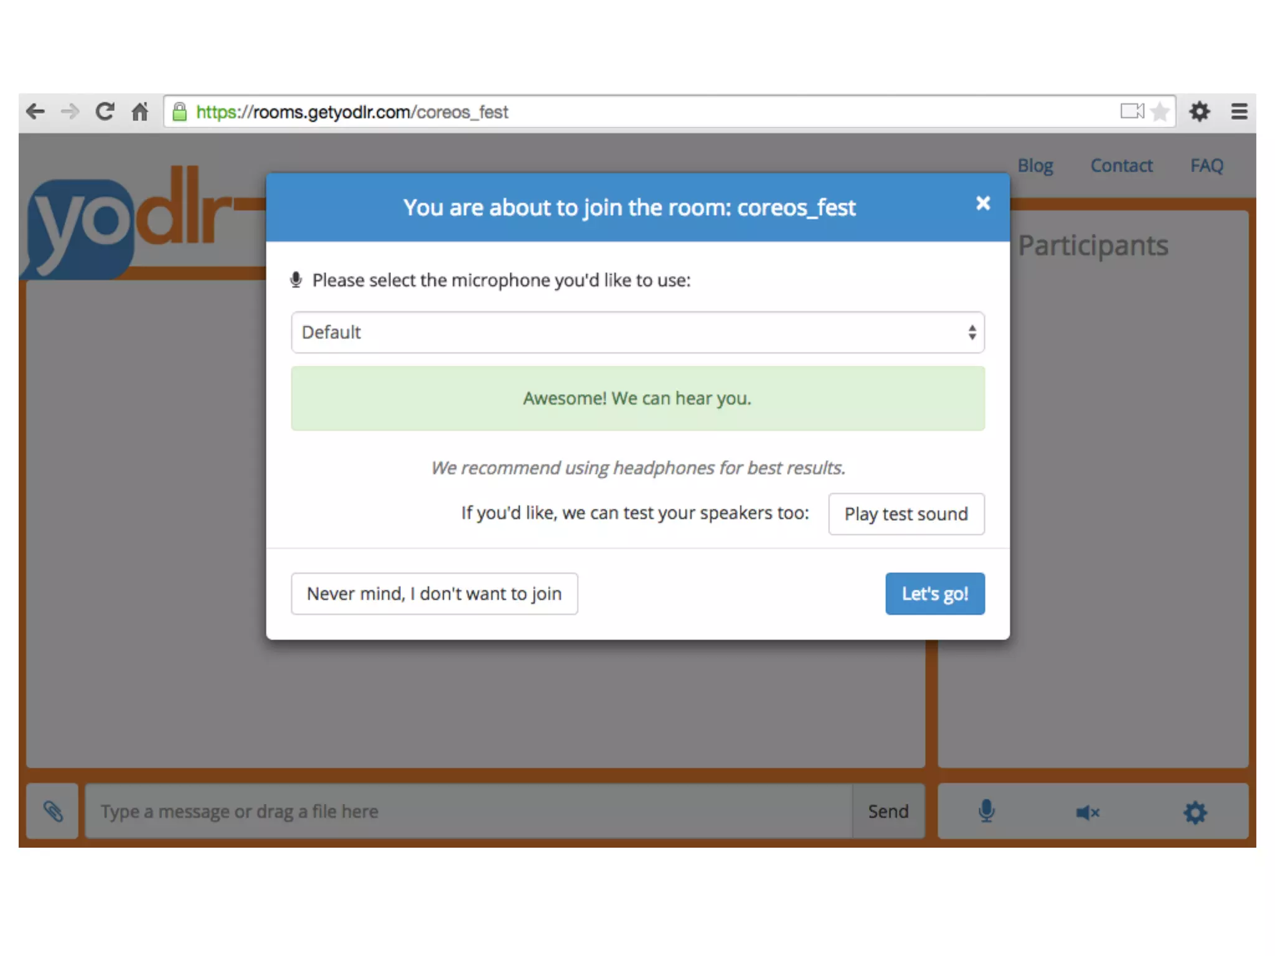Click the browser back arrow
The height and width of the screenshot is (956, 1275).
pos(35,112)
